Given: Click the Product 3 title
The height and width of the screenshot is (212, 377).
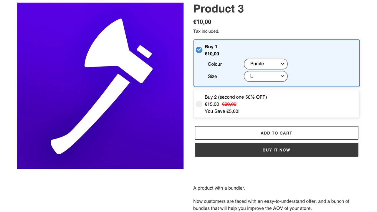Looking at the screenshot, I should pyautogui.click(x=218, y=9).
